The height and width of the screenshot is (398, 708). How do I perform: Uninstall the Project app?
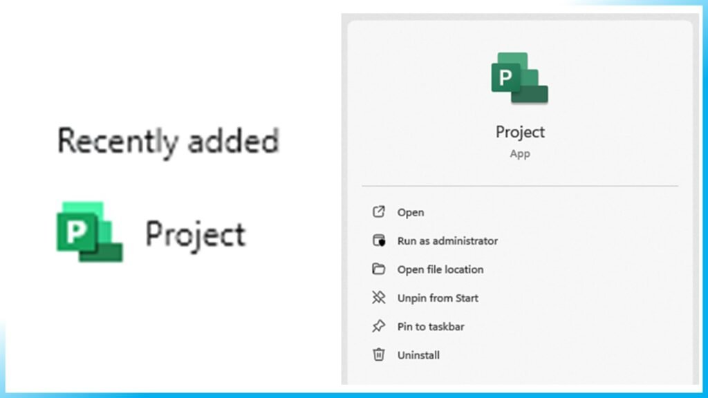tap(419, 354)
